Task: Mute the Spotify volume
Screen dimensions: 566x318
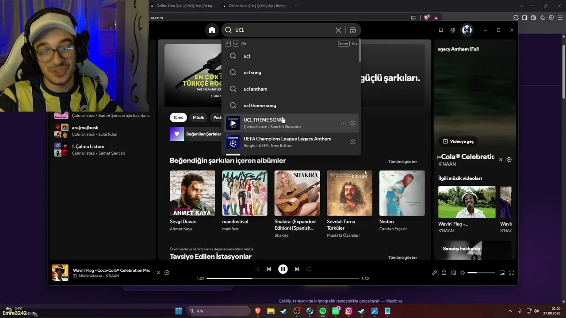Action: [463, 273]
